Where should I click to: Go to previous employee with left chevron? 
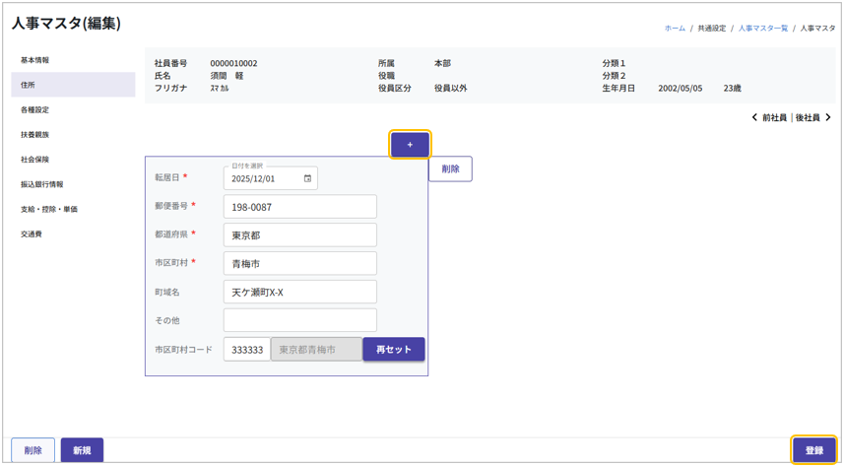point(755,117)
